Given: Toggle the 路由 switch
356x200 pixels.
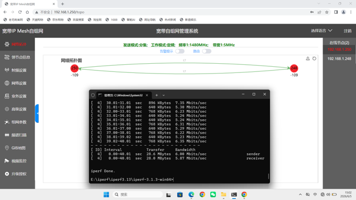Looking at the screenshot, I should [207, 51].
